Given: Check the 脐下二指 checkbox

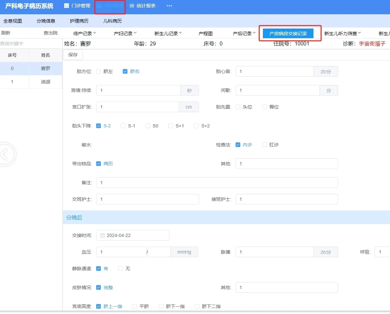Looking at the screenshot, I should click(197, 306).
